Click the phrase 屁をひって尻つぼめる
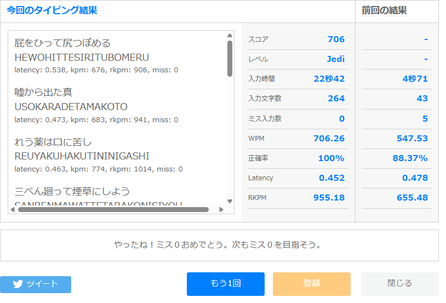The height and width of the screenshot is (303, 446). [62, 43]
